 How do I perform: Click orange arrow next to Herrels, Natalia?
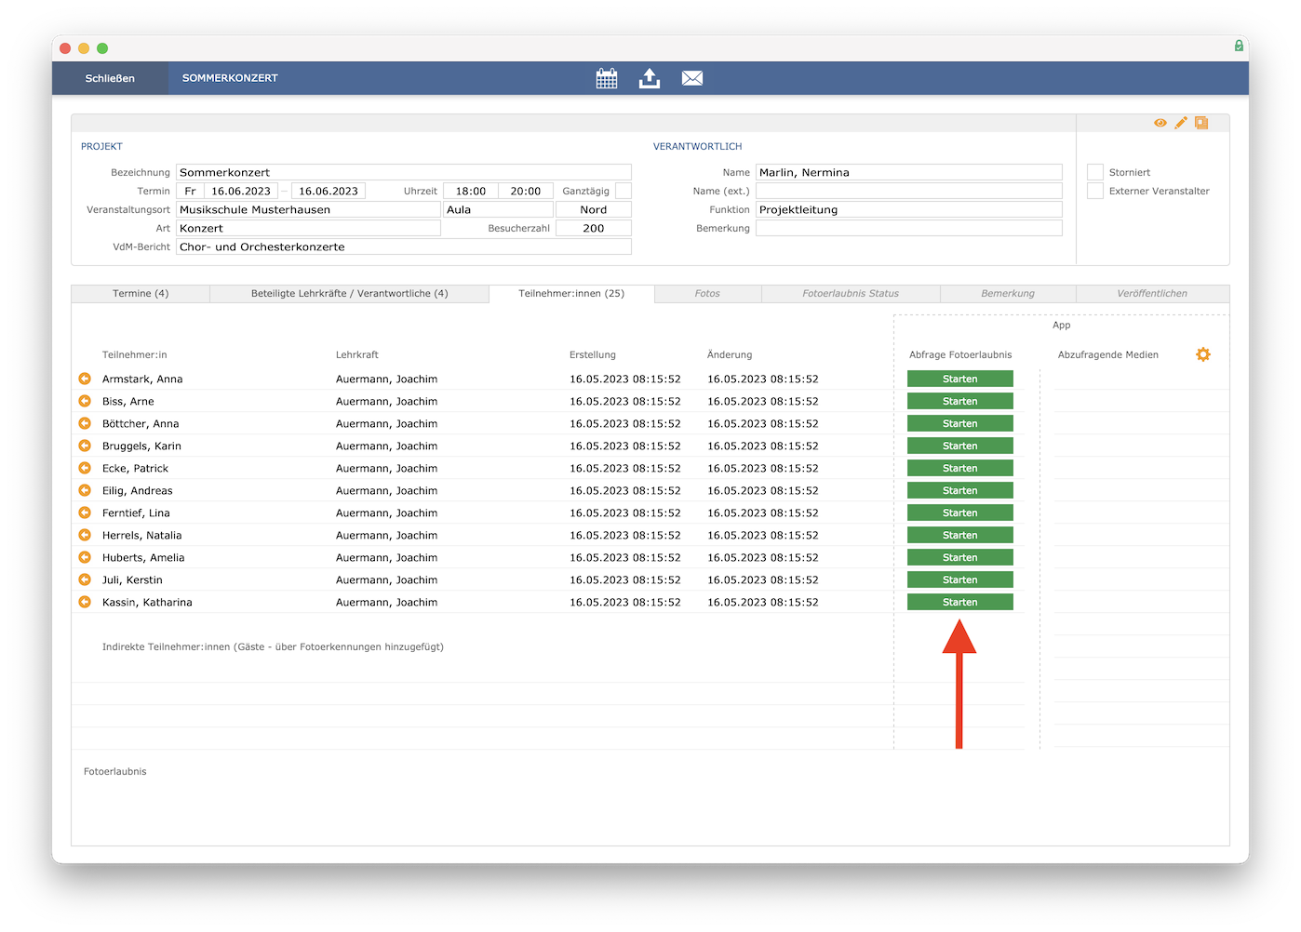tap(85, 535)
